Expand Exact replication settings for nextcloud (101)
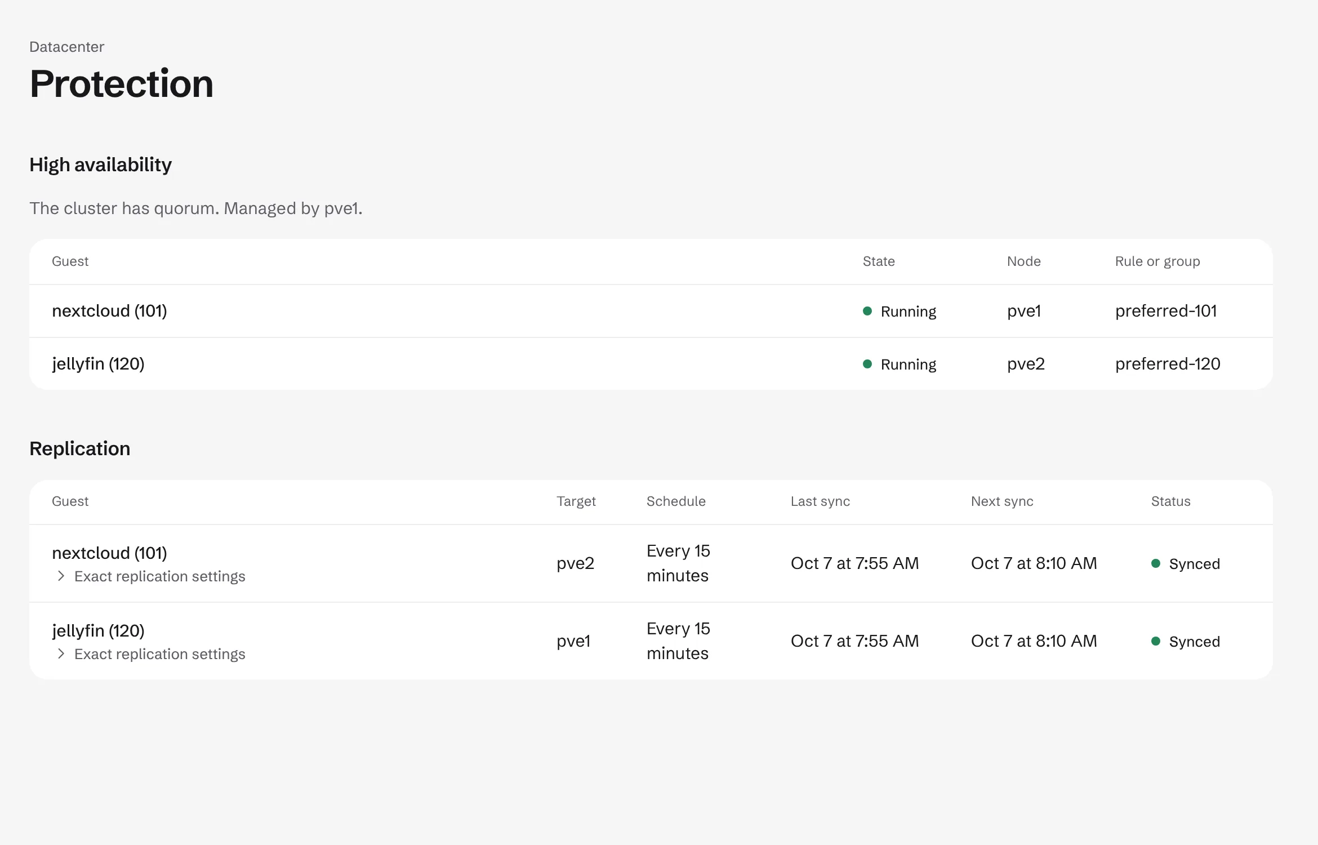1318x845 pixels. pyautogui.click(x=151, y=576)
